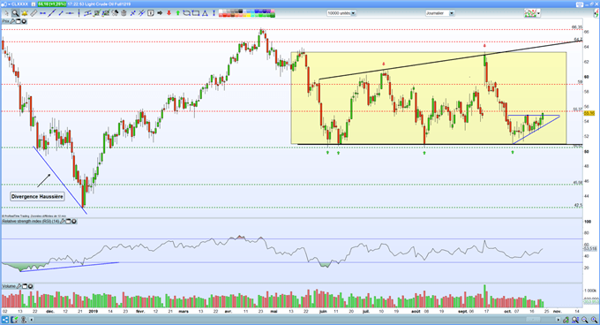
Task: Click the trash can delete objects icon
Action: pos(124,13)
